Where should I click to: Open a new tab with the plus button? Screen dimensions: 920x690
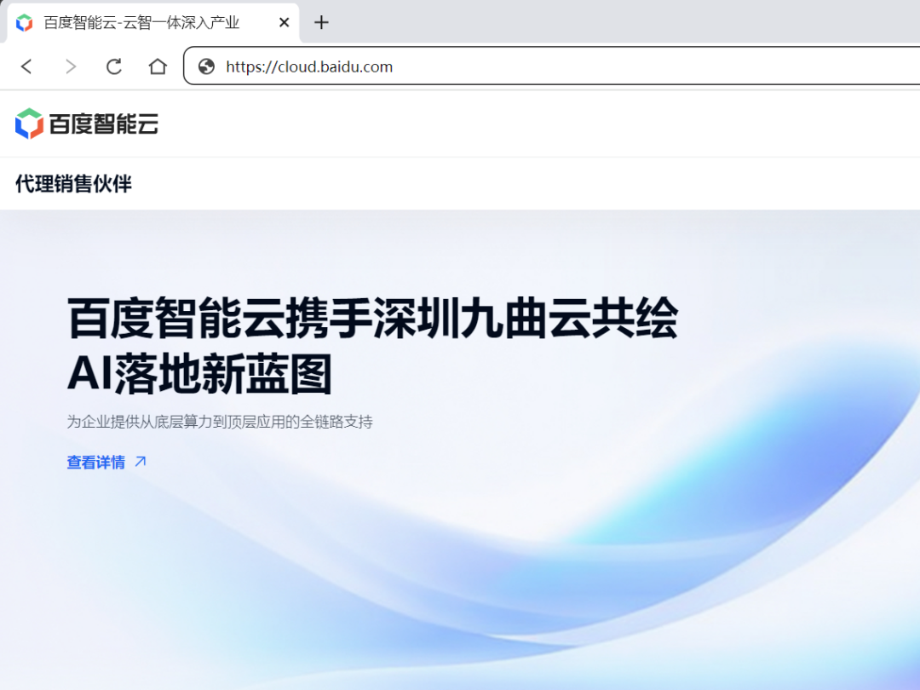[321, 23]
